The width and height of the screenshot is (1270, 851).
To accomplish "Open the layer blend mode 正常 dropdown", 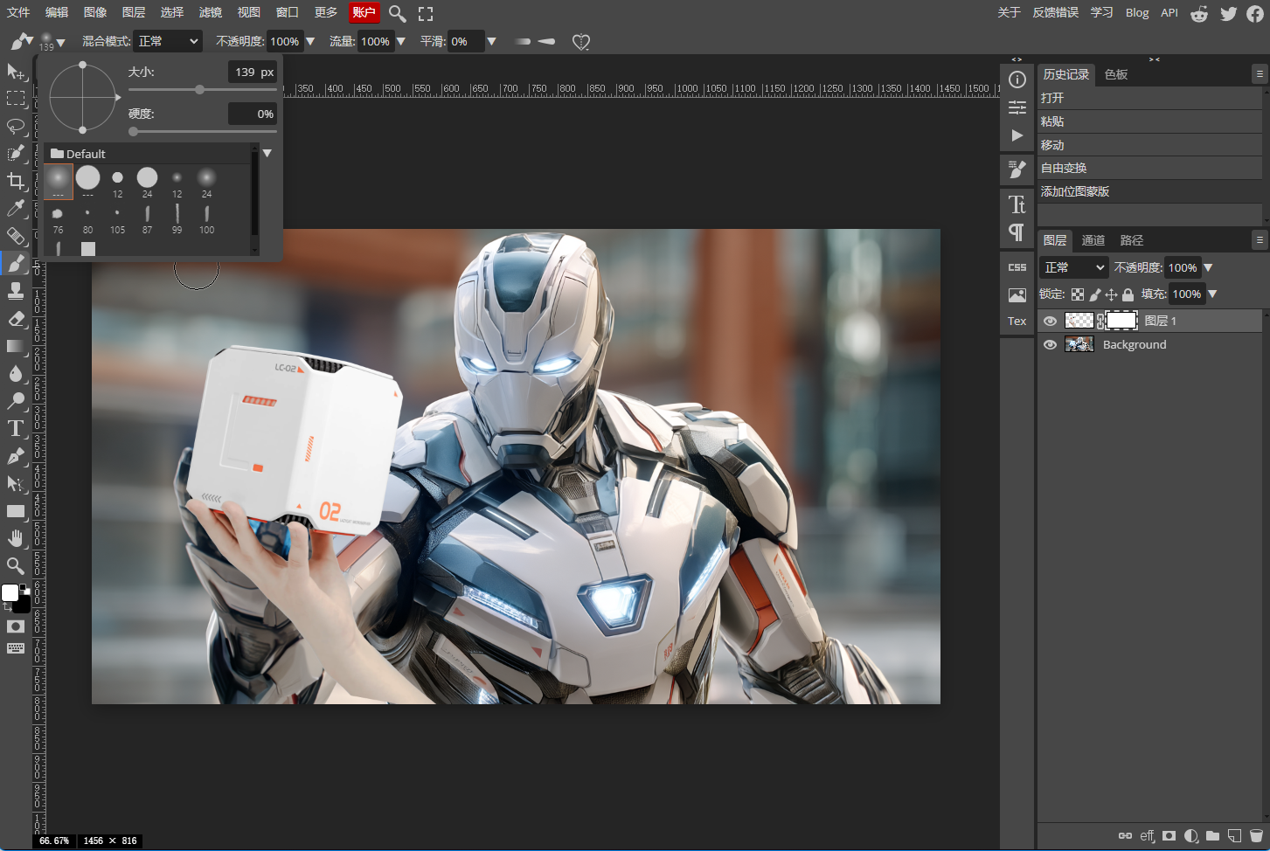I will [x=1074, y=267].
